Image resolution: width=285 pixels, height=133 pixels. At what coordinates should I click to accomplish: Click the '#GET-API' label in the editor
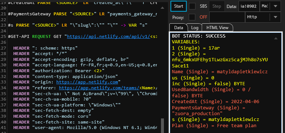pos(19,36)
